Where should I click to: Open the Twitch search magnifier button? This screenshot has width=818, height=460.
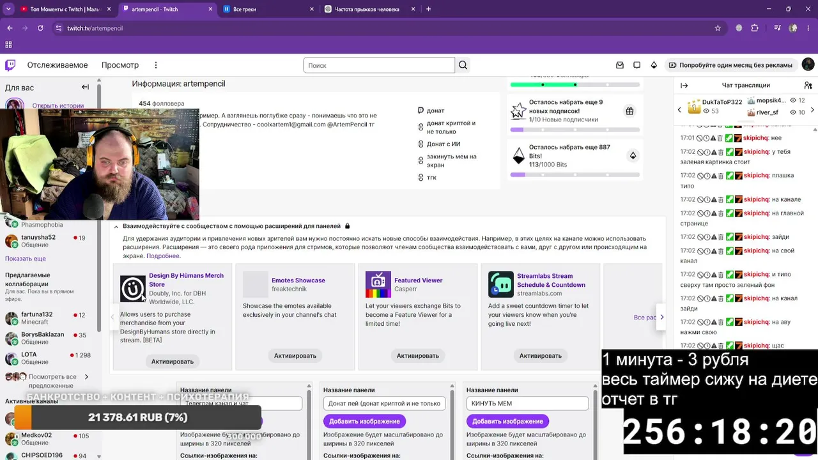pos(463,65)
